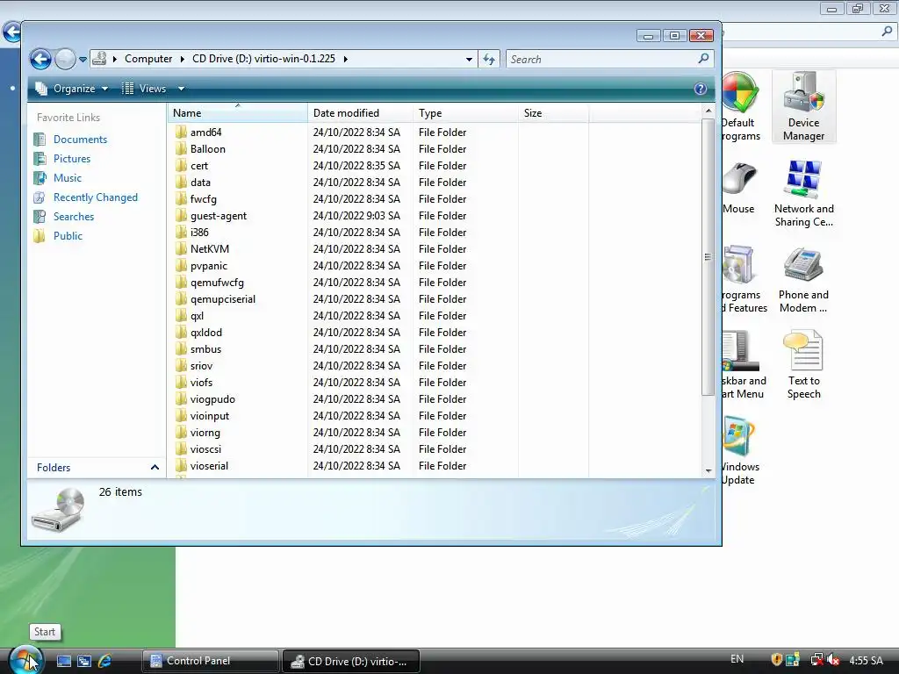Select the qxldod folder name
The image size is (899, 674).
pos(205,333)
